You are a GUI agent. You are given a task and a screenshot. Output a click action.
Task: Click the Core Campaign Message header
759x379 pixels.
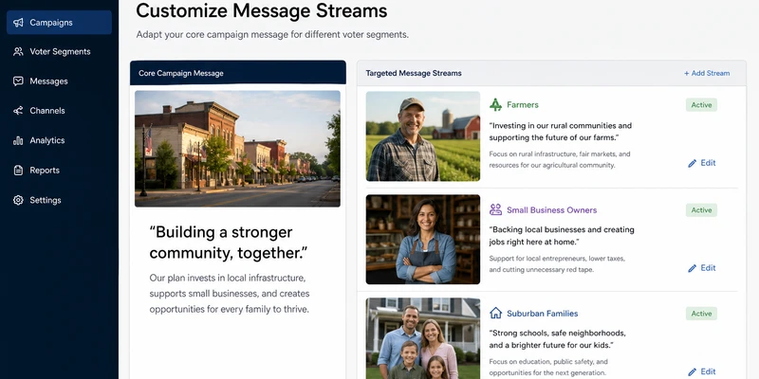(238, 73)
